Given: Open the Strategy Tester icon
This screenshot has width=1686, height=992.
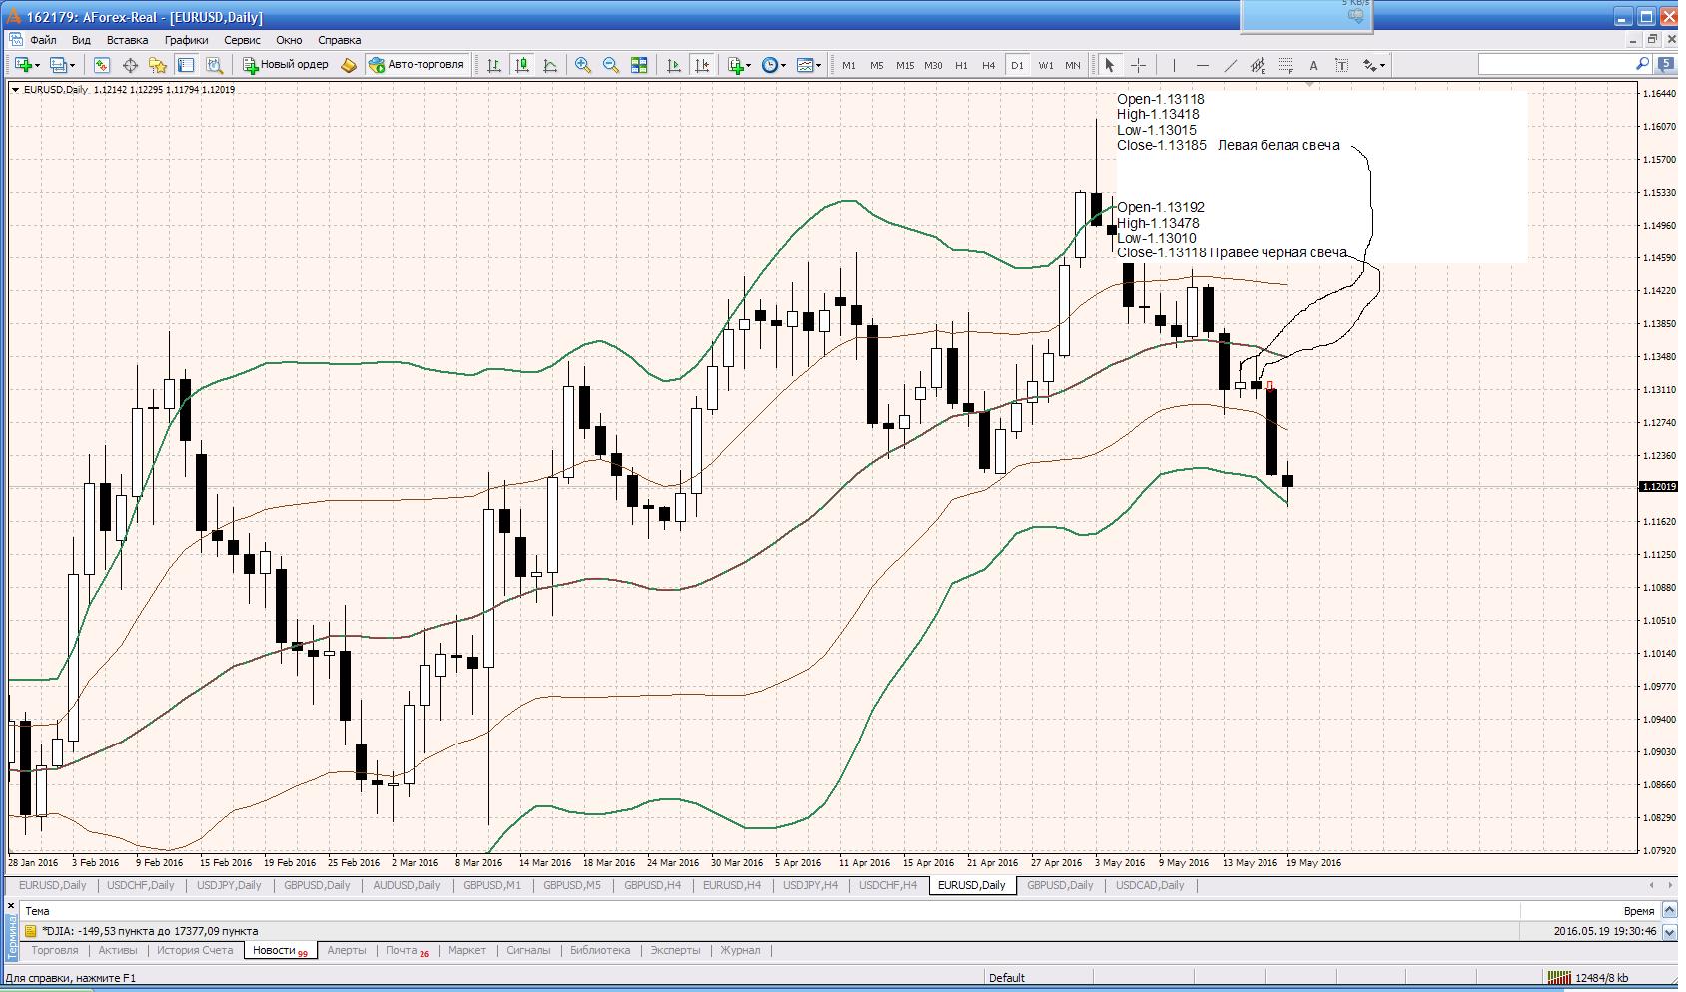Looking at the screenshot, I should (x=214, y=65).
